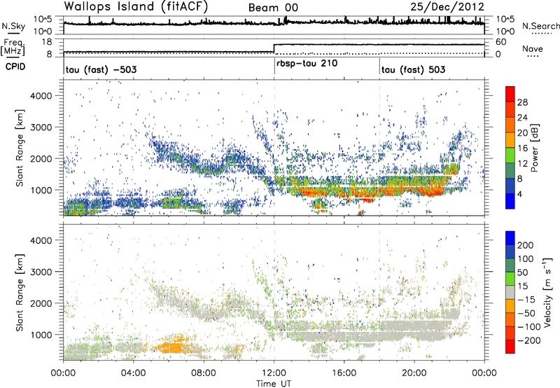The image size is (560, 388).
Task: Click the '28' value on the Power colorbar
Action: [522, 102]
